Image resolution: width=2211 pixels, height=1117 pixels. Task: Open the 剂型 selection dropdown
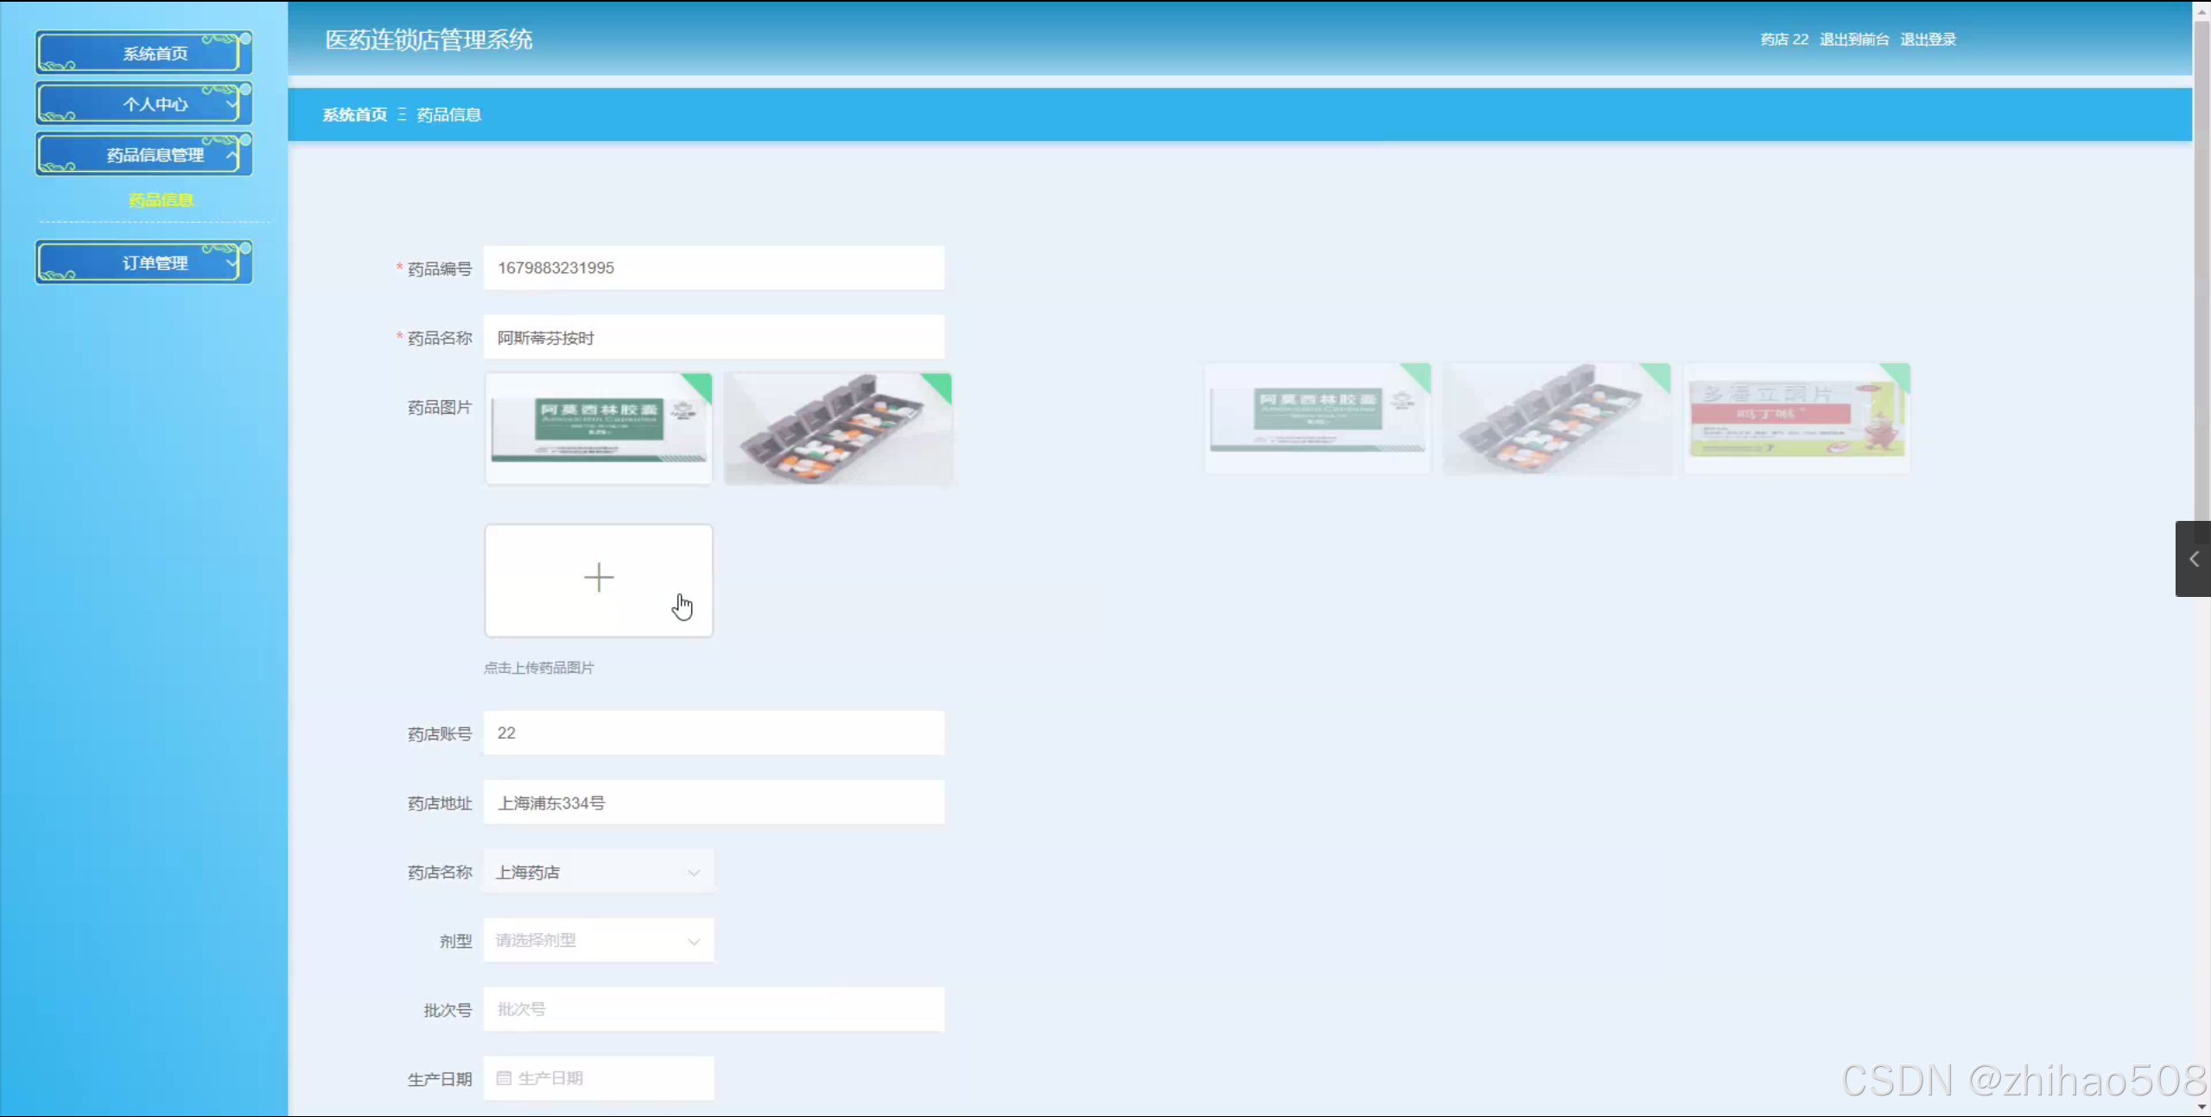pos(598,941)
